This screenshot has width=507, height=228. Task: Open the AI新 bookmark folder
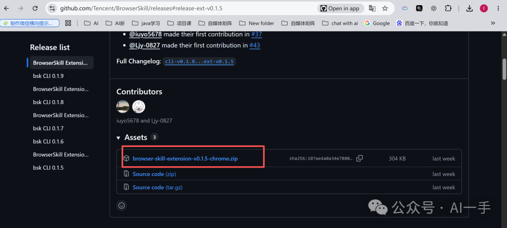tap(115, 23)
